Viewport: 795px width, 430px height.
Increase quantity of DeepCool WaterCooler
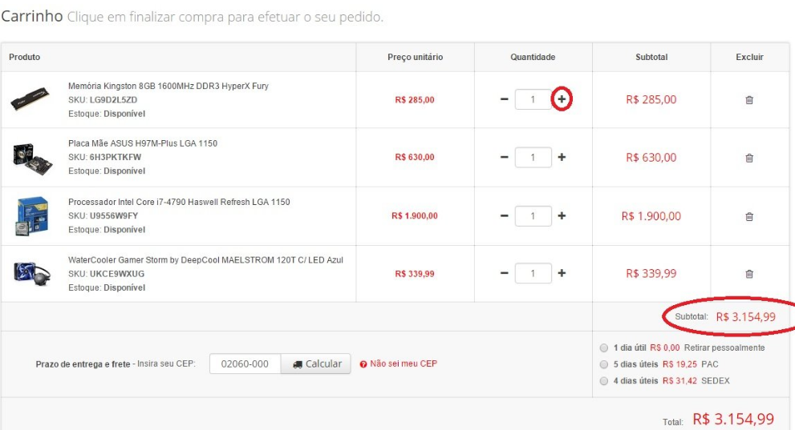click(x=562, y=273)
